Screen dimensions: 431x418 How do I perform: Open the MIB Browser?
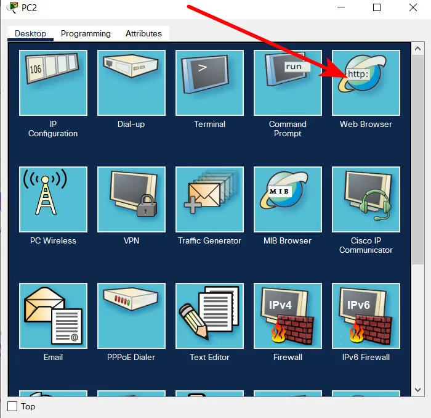(x=288, y=199)
